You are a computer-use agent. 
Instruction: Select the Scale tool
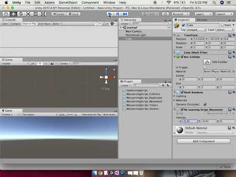point(28,14)
